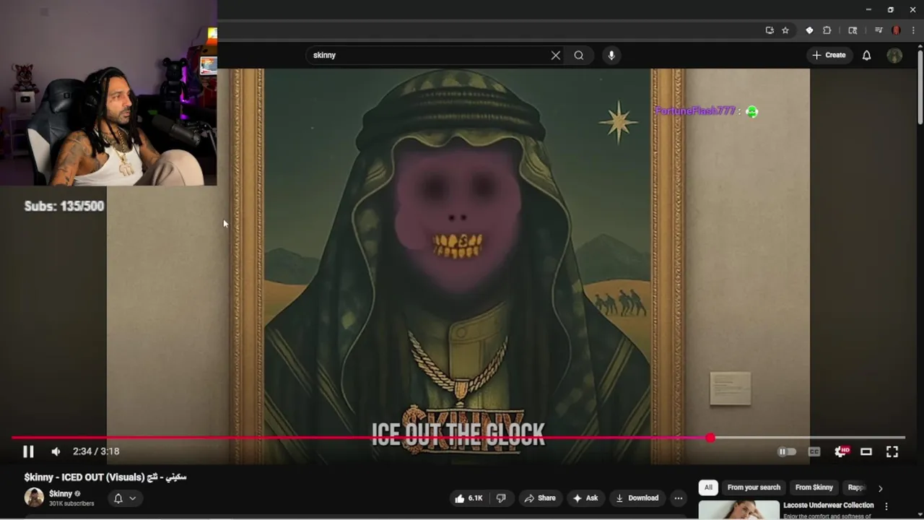
Task: Open YouTube notifications bell
Action: 867,55
